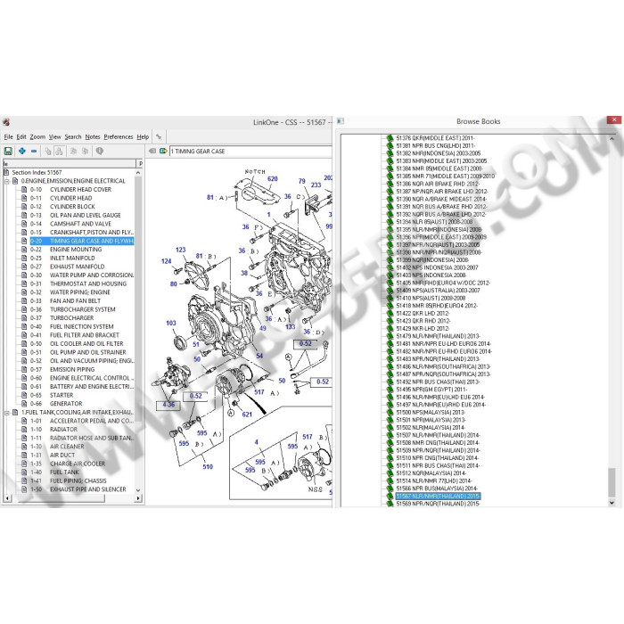The width and height of the screenshot is (624, 624).
Task: Click callout 621 on the diagram
Action: click(x=247, y=415)
